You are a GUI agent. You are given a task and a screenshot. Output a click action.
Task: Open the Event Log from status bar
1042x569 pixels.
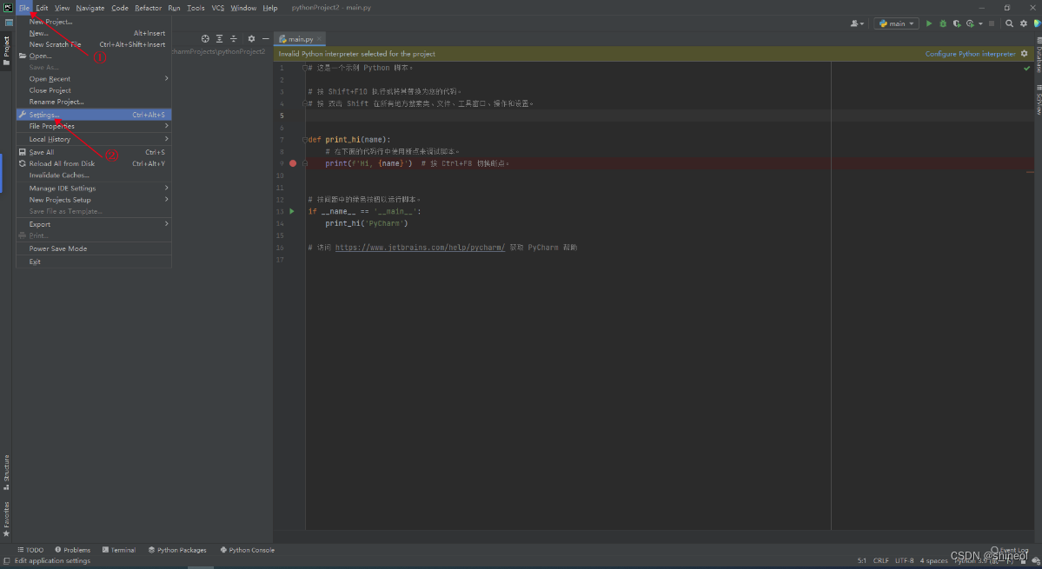(1010, 551)
